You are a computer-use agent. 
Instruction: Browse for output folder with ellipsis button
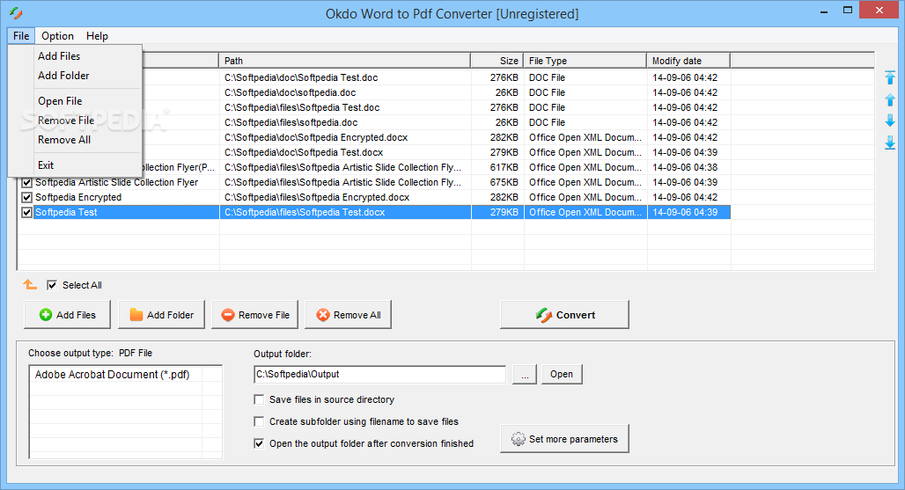[x=525, y=374]
